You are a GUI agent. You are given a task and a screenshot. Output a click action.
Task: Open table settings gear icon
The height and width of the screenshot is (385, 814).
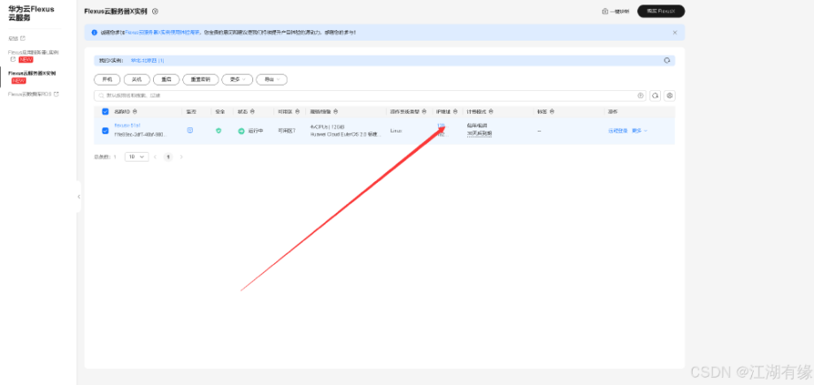[x=670, y=96]
